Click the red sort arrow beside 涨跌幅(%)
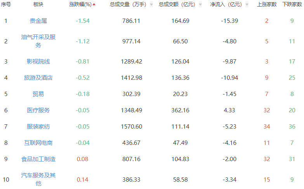 [94, 5]
